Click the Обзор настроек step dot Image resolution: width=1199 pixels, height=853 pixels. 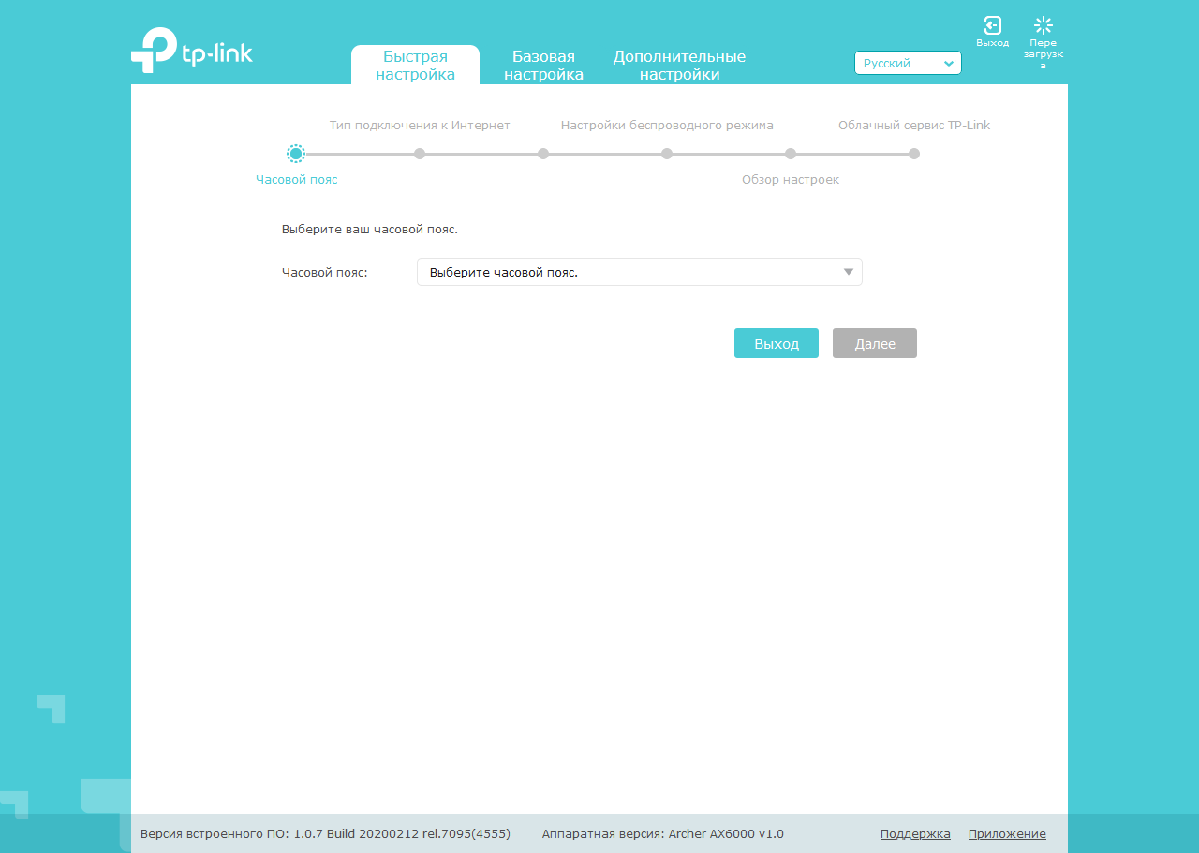click(791, 154)
